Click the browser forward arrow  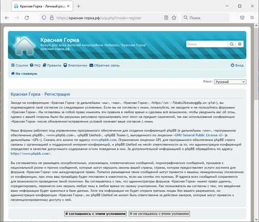[17, 18]
